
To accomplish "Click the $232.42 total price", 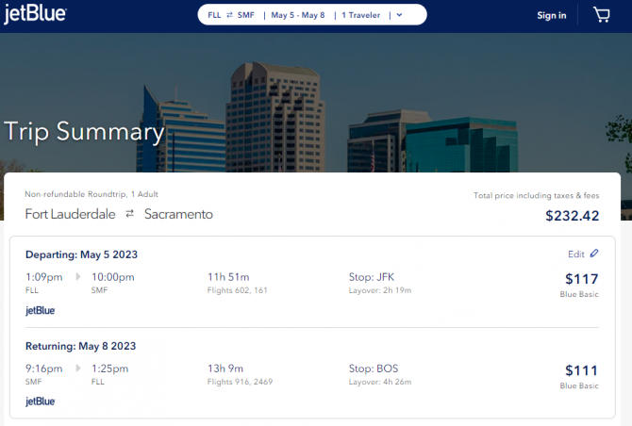I will point(572,216).
